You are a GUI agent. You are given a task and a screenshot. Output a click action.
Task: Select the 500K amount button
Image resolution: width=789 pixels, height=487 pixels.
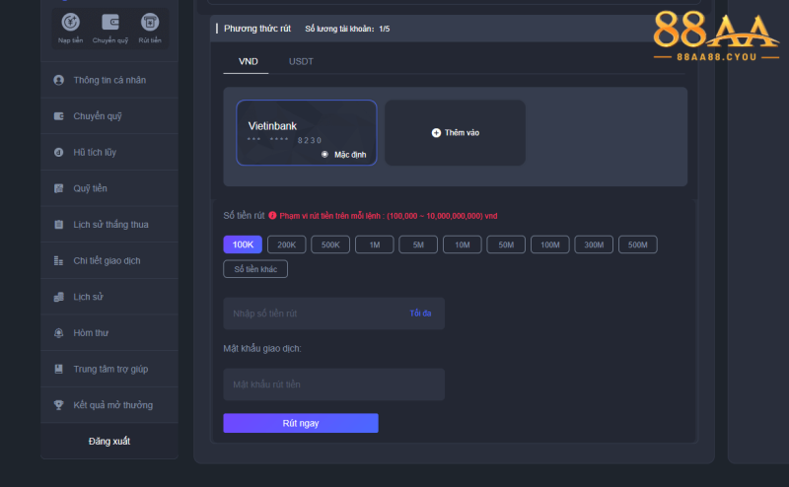[330, 244]
